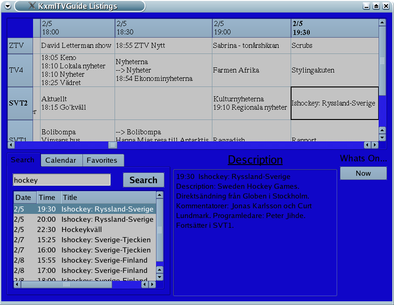Select result 2/5 19:30 Ishockey: Ryssland-Sverige
This screenshot has height=305, width=394.
(x=85, y=209)
